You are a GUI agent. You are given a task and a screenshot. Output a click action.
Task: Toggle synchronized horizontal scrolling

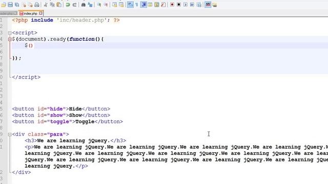click(x=121, y=5)
